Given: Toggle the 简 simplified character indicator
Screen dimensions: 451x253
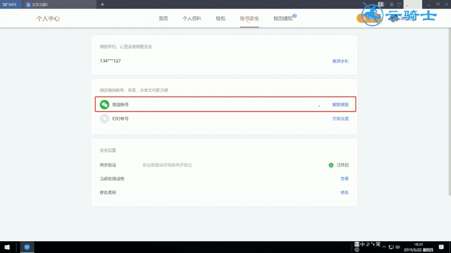Looking at the screenshot, I should [378, 244].
